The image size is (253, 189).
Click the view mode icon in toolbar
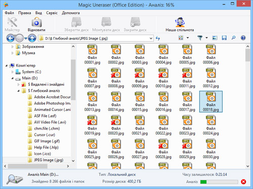click(181, 38)
